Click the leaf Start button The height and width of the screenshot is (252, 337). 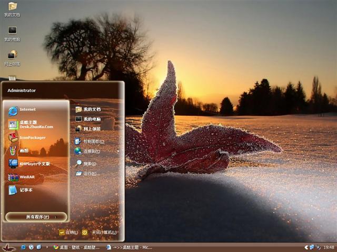(x=8, y=247)
